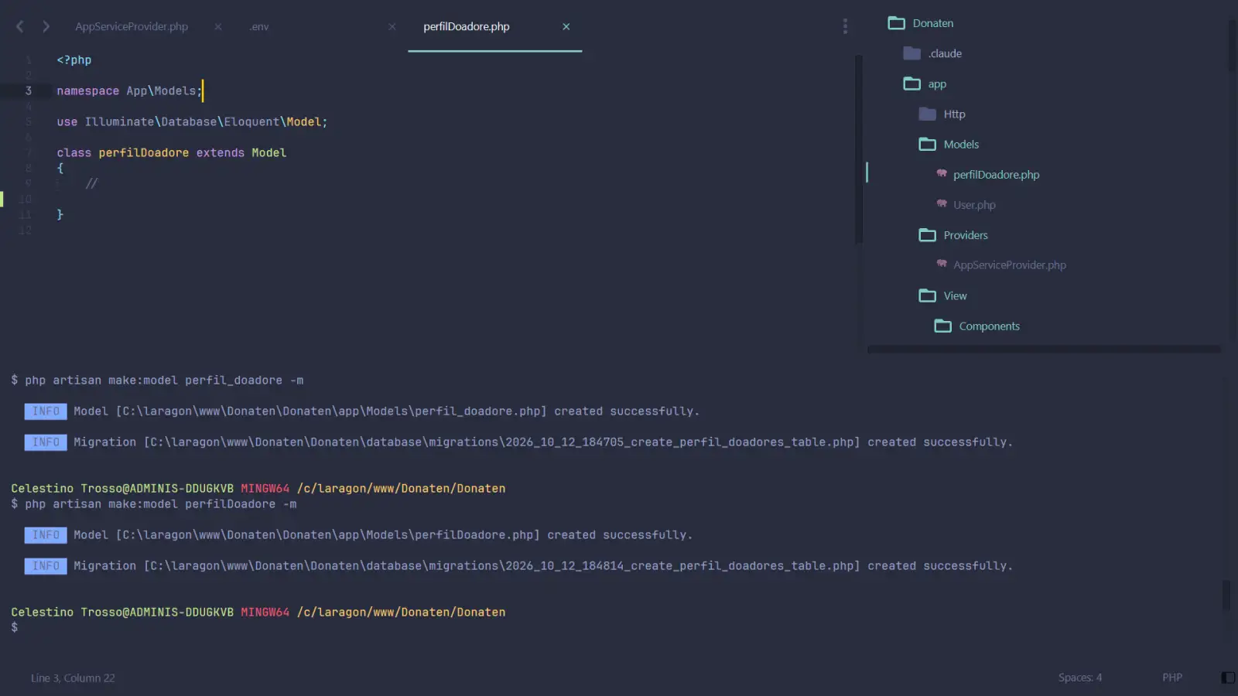This screenshot has height=696, width=1238.
Task: Open perfilDoadore.php in the sidebar
Action: 997,175
